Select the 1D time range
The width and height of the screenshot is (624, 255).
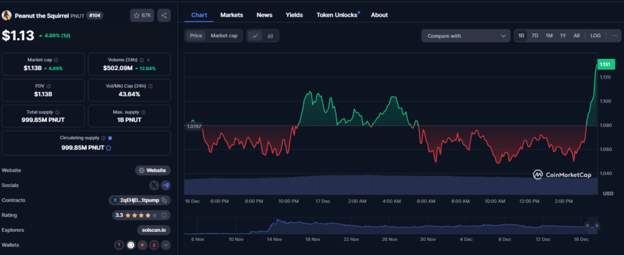[521, 36]
